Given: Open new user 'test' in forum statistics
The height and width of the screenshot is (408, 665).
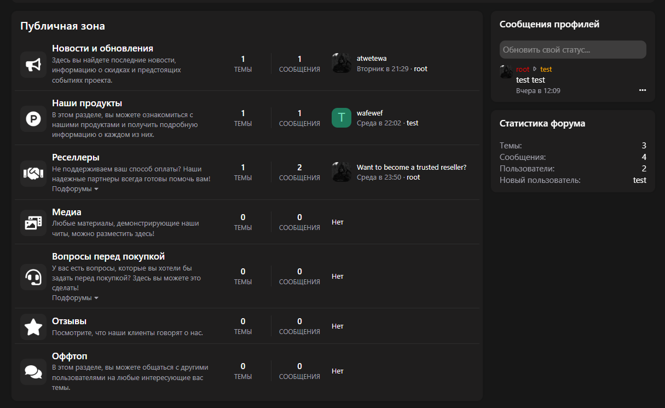Looking at the screenshot, I should (x=639, y=180).
